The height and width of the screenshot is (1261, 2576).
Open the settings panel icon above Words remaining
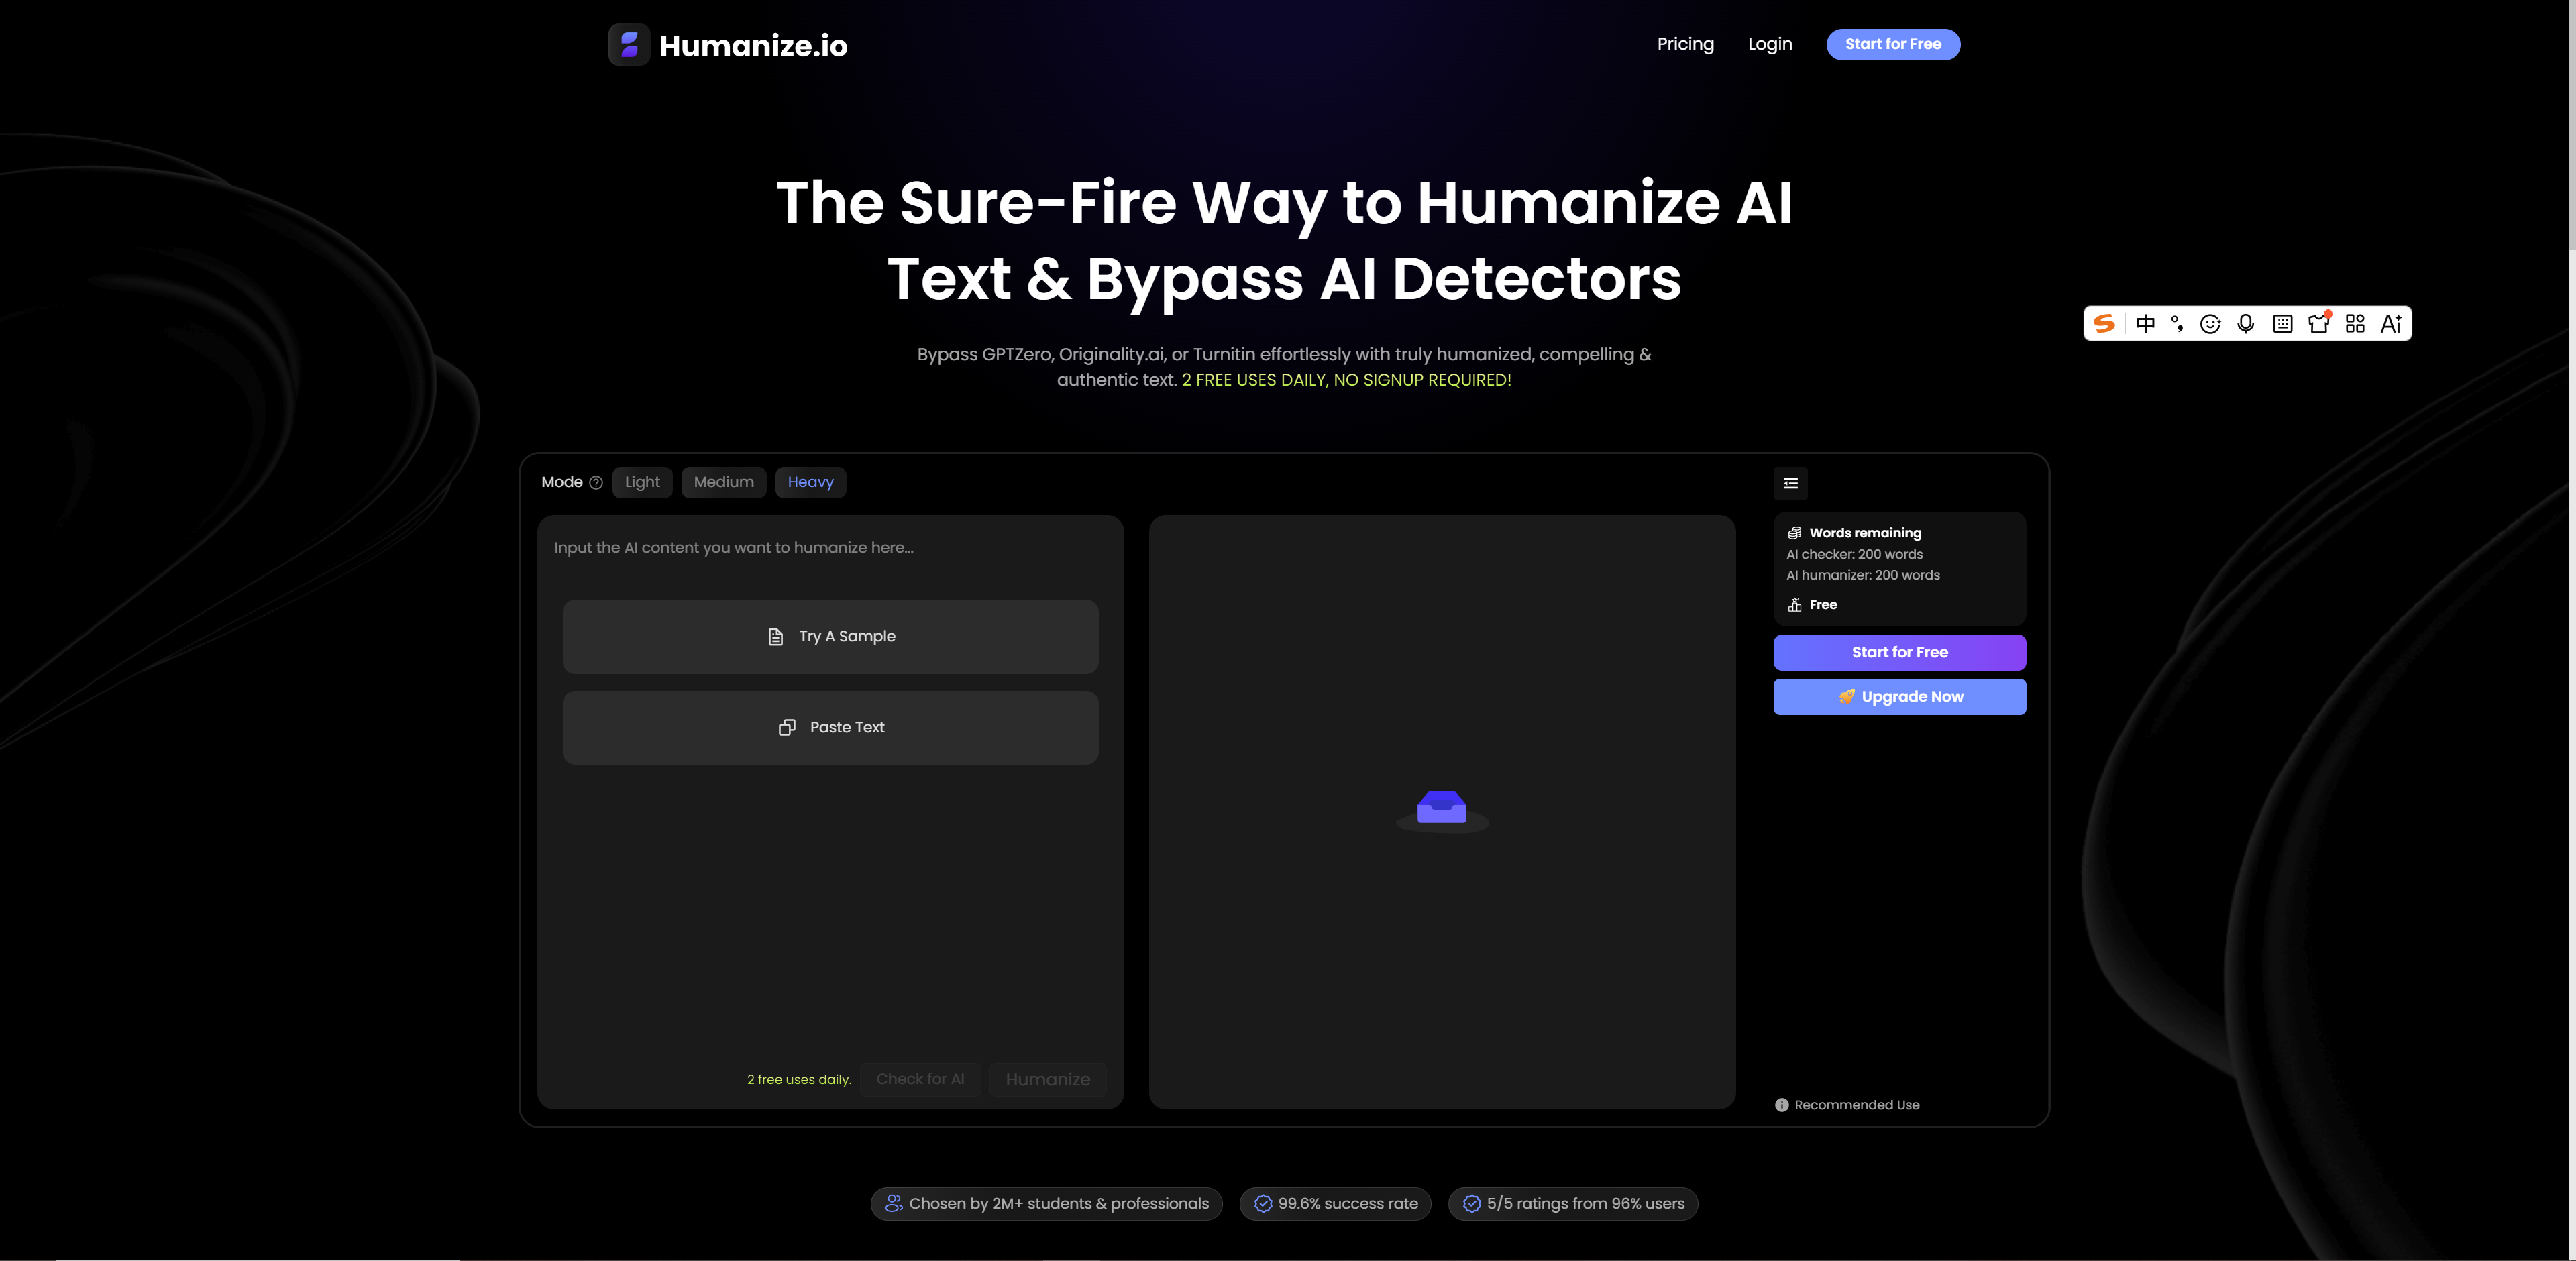coord(1789,483)
